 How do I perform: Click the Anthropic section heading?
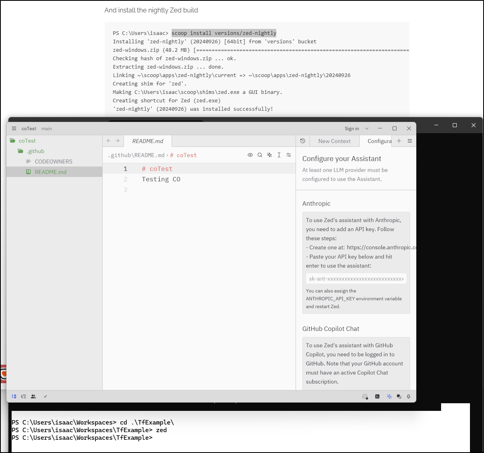coord(316,203)
